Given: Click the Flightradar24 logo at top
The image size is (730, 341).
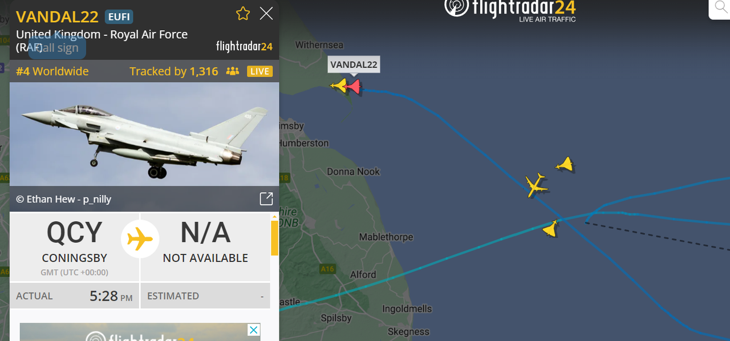Looking at the screenshot, I should (x=510, y=10).
